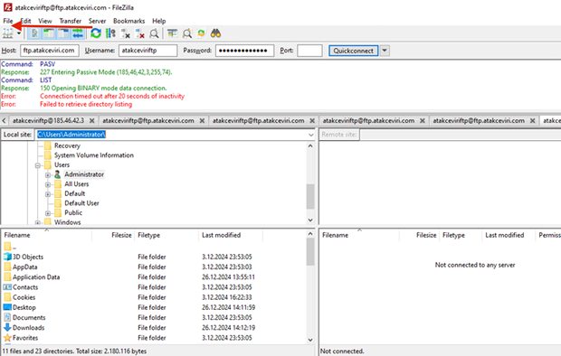Select the Downloads folder icon
Viewport: 561px width, 356px height.
pos(7,327)
